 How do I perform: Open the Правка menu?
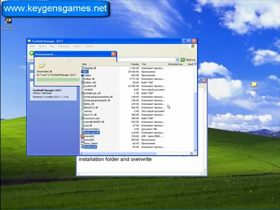pyautogui.click(x=42, y=46)
